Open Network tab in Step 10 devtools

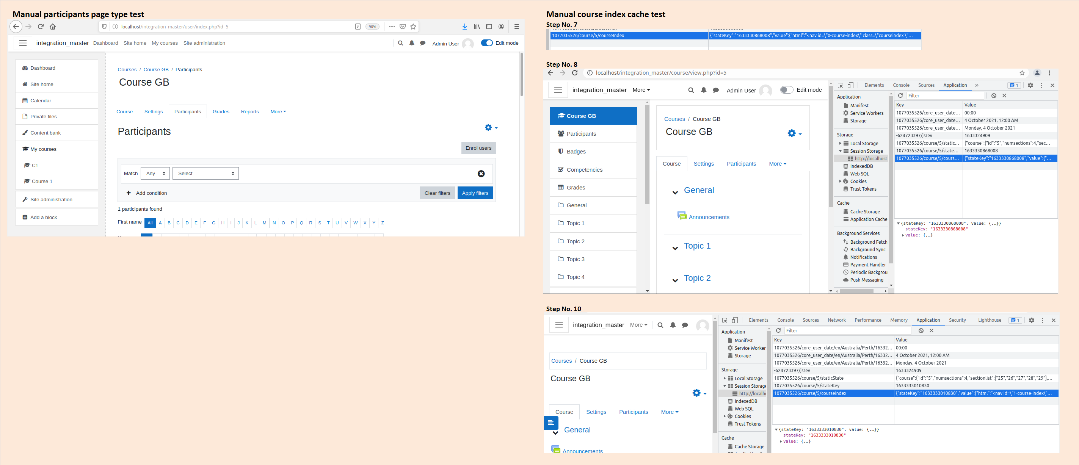click(836, 320)
